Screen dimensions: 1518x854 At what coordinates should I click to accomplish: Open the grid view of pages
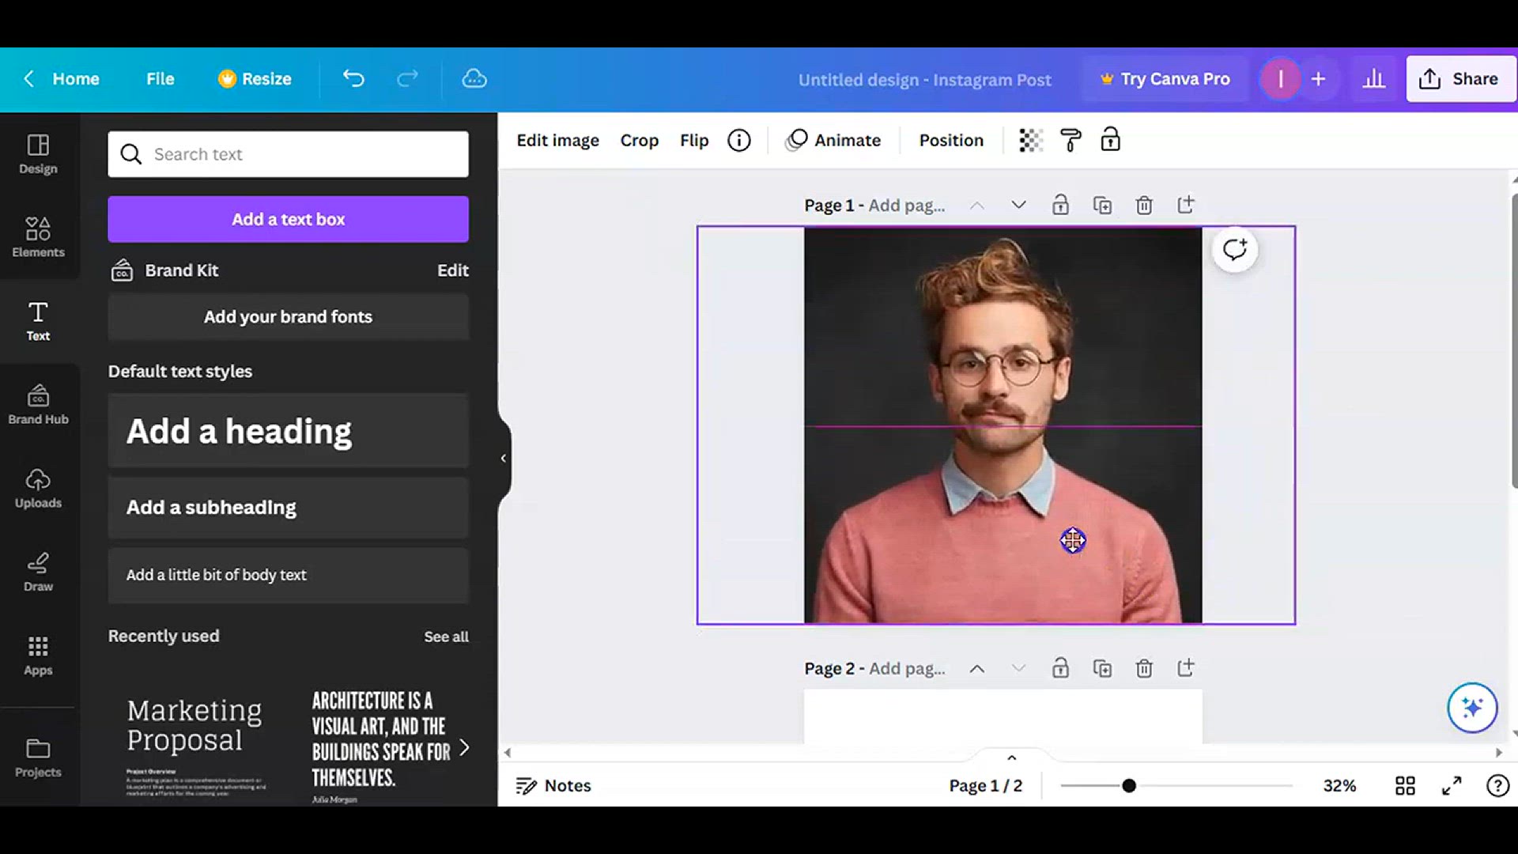[1405, 785]
